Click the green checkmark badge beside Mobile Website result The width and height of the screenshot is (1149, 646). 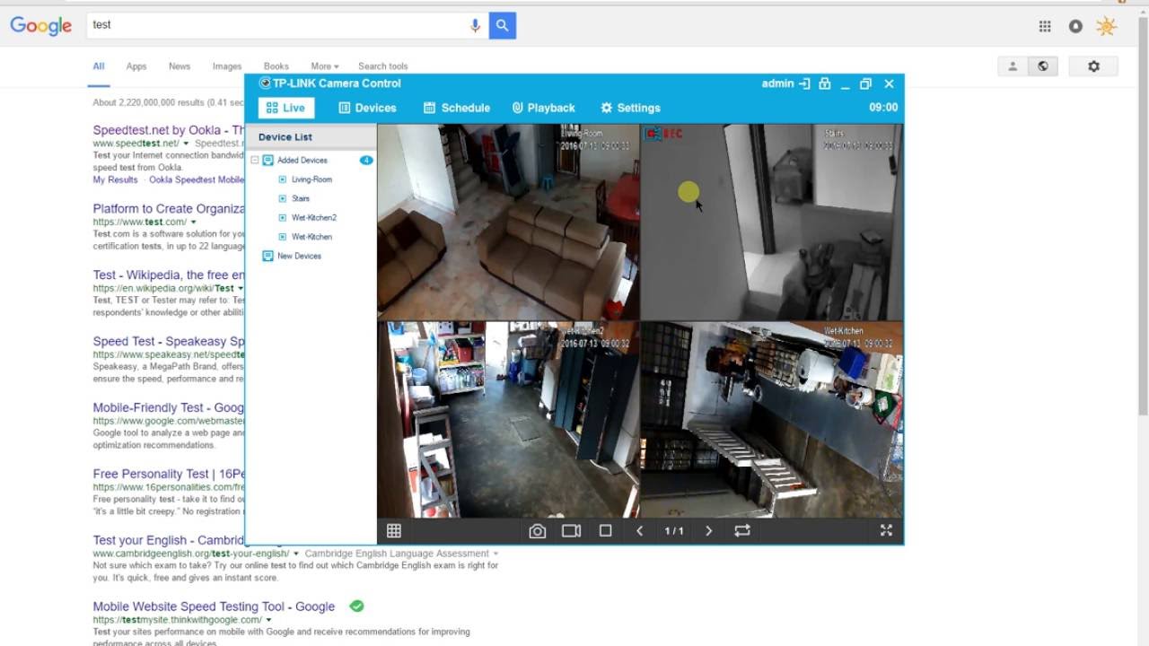pyautogui.click(x=356, y=607)
